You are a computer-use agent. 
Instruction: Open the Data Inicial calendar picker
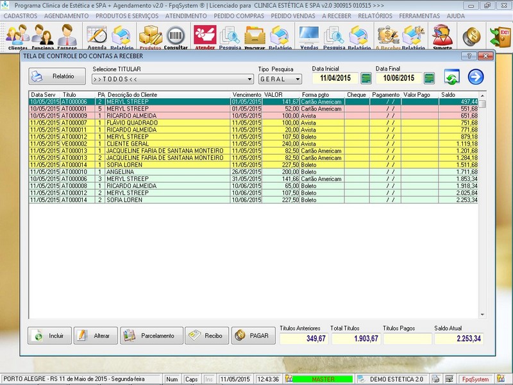point(366,78)
